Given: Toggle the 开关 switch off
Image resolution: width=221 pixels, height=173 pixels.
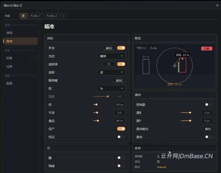Looking at the screenshot, I should tap(121, 48).
